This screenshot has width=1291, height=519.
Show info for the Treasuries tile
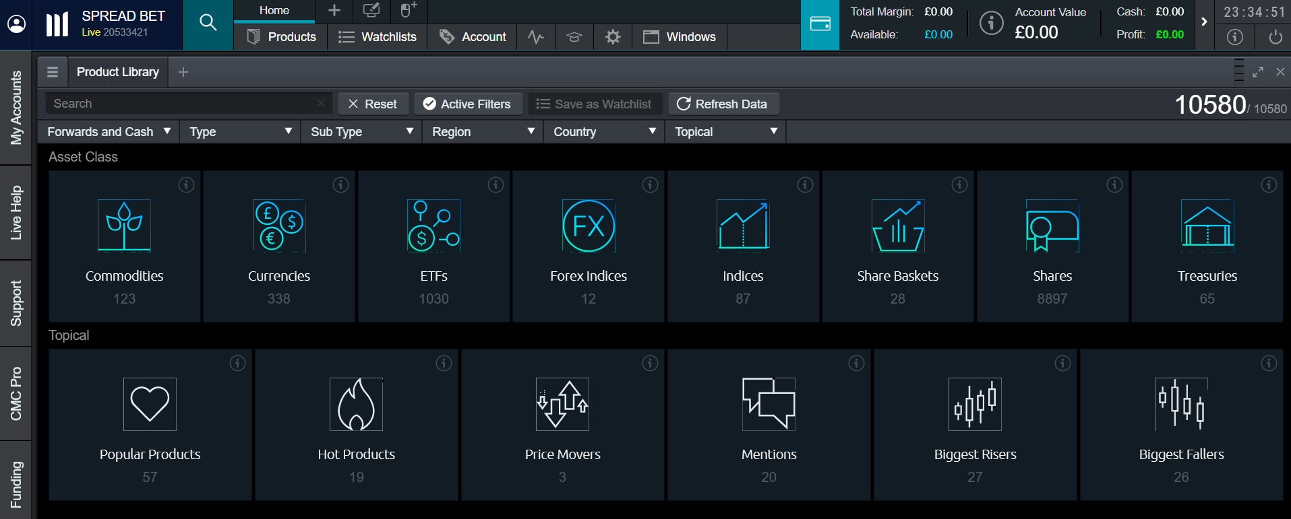[x=1269, y=184]
